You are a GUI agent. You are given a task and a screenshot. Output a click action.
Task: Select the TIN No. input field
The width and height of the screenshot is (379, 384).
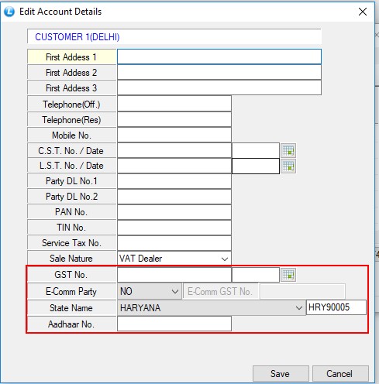[x=174, y=228]
